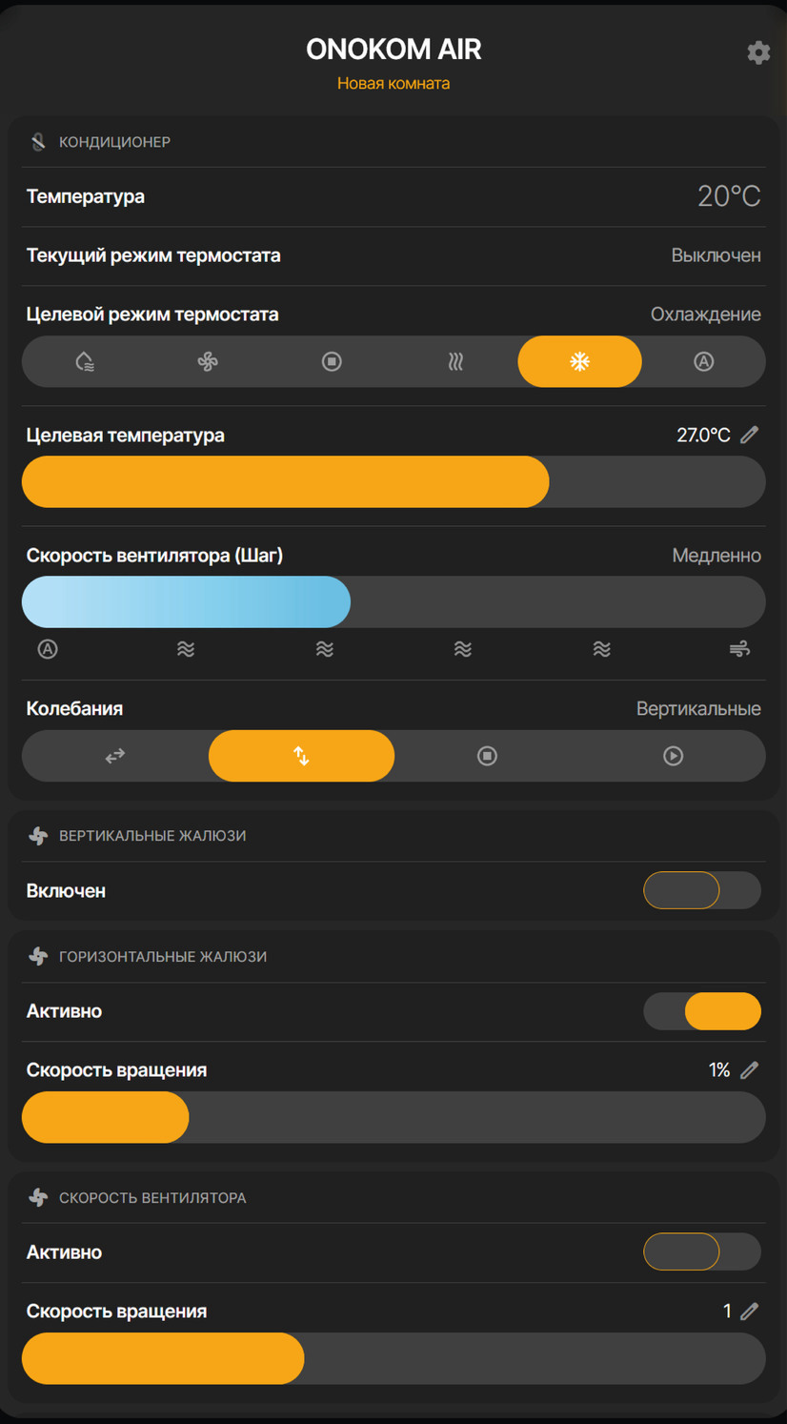Toggle the Горизонтальные жалюзи Активно switch
Viewport: 787px width, 1424px height.
702,1011
